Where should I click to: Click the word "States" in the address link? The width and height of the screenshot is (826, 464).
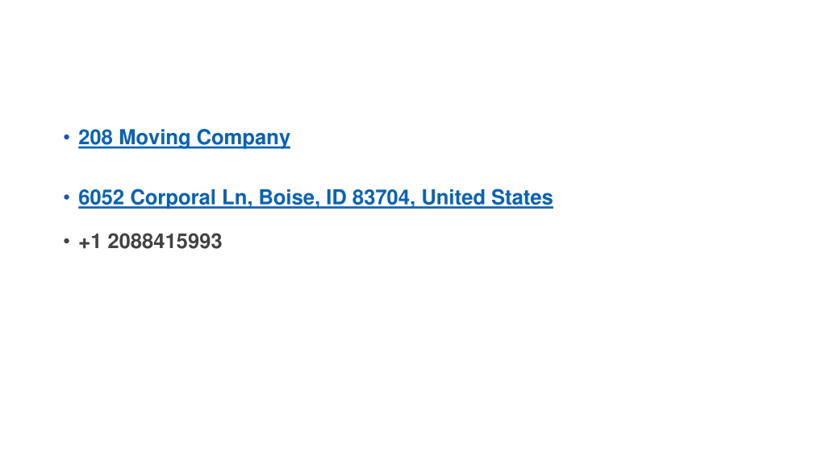click(522, 197)
